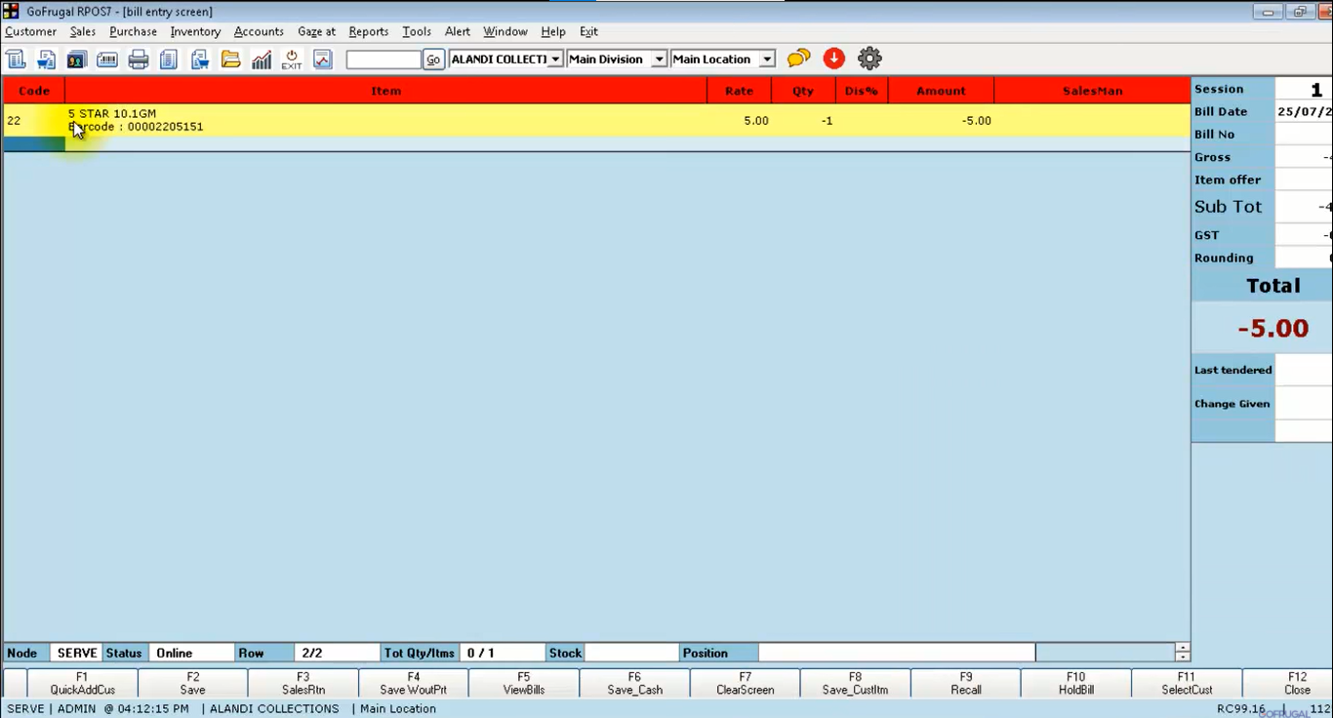Click F9 Recall button
1333x718 pixels.
click(x=966, y=683)
